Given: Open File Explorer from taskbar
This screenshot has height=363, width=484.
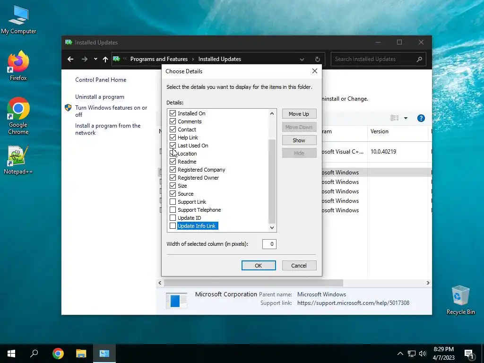Looking at the screenshot, I should pyautogui.click(x=81, y=354).
